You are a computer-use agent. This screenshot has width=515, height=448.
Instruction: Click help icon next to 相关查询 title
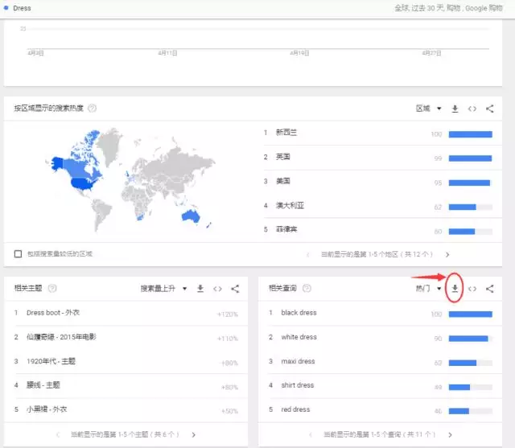(307, 289)
